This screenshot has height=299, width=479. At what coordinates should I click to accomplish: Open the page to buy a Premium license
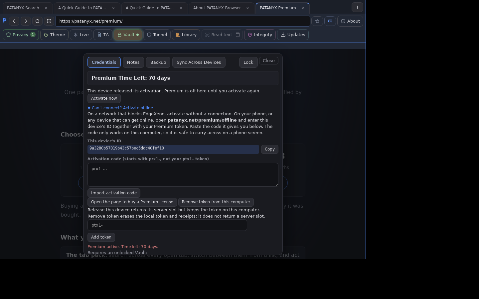[x=132, y=202]
